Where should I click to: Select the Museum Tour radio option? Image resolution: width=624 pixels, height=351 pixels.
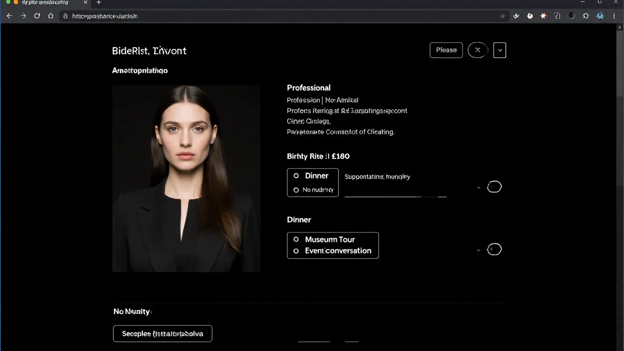(x=296, y=239)
